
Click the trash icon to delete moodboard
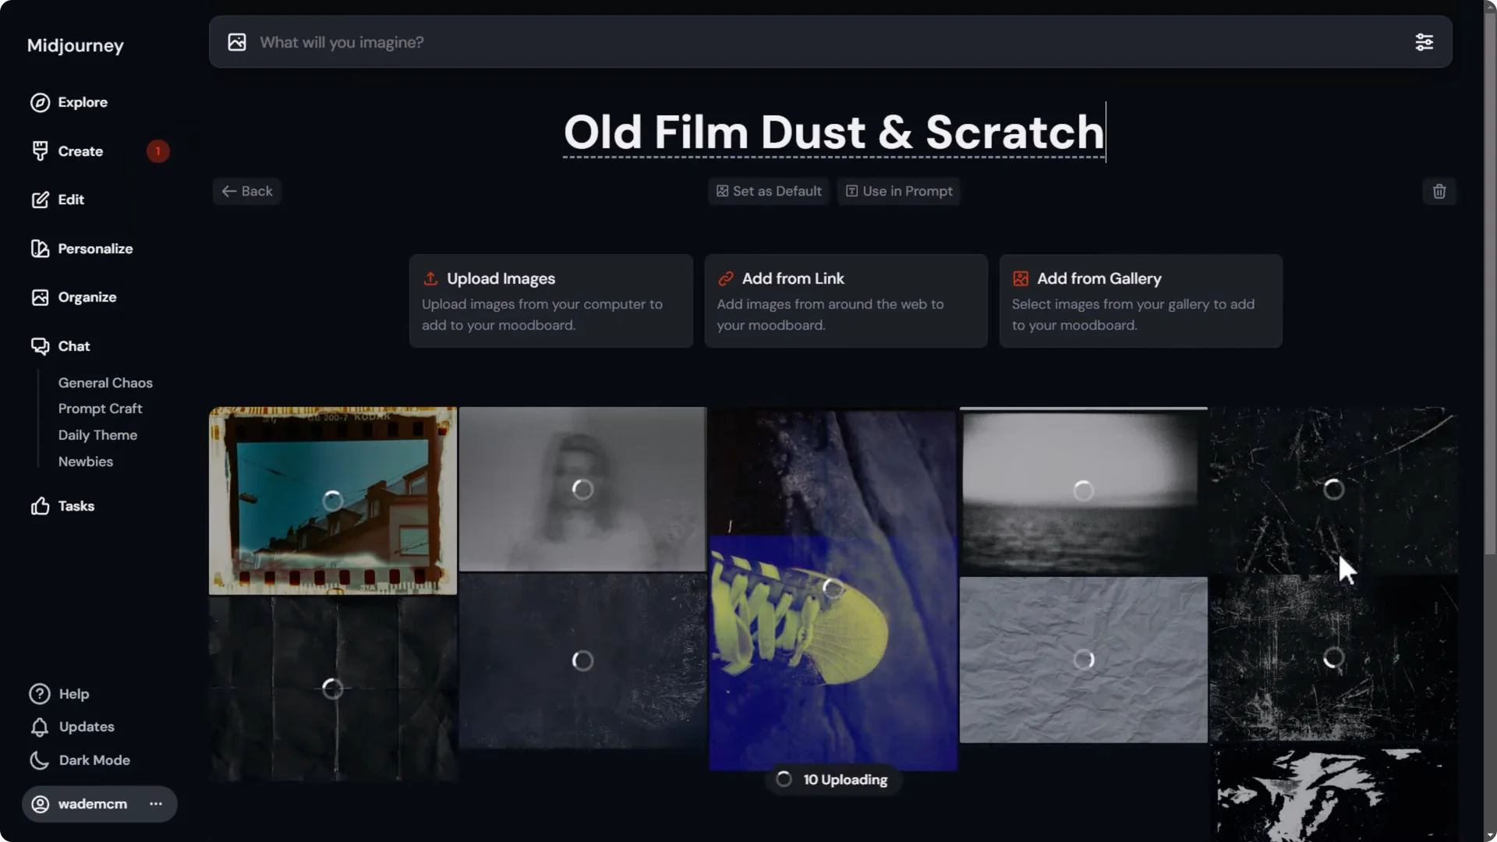(1439, 191)
